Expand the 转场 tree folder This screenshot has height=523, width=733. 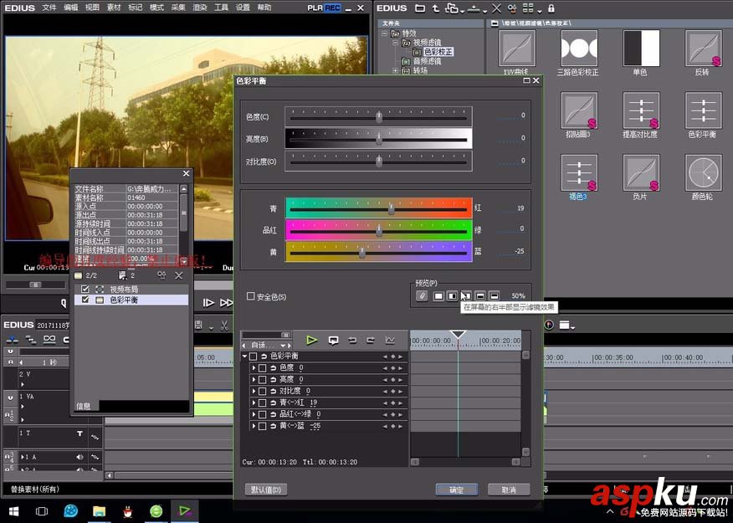click(396, 70)
